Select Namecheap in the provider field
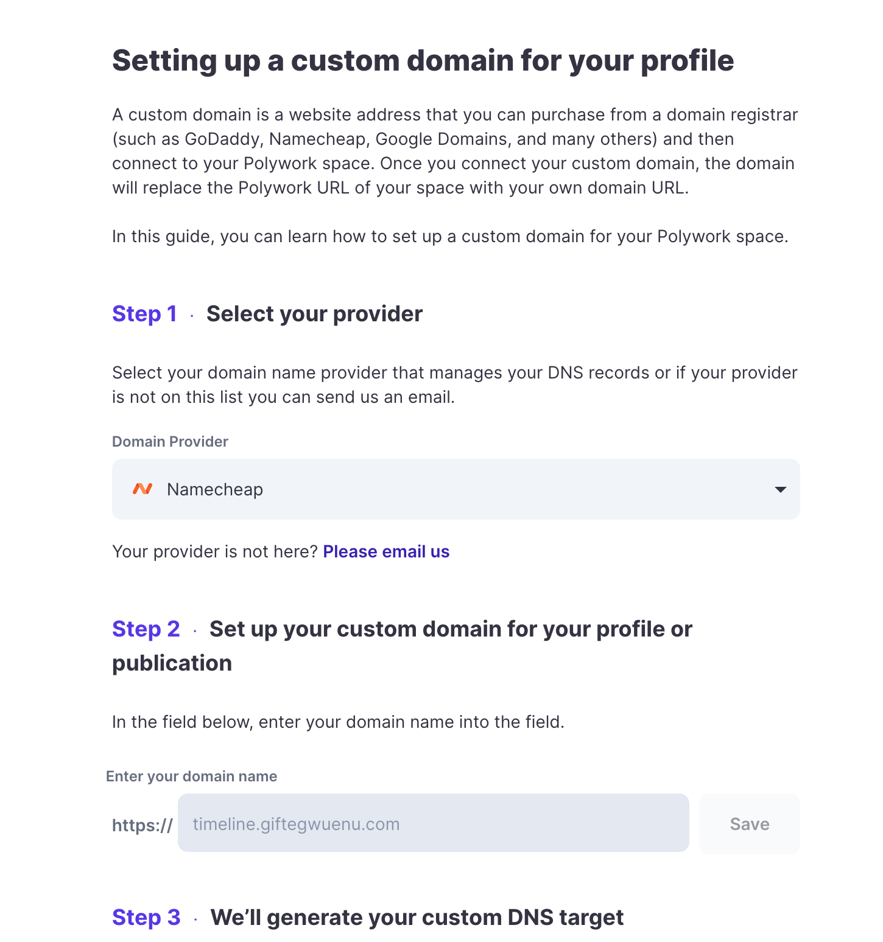 tap(214, 489)
